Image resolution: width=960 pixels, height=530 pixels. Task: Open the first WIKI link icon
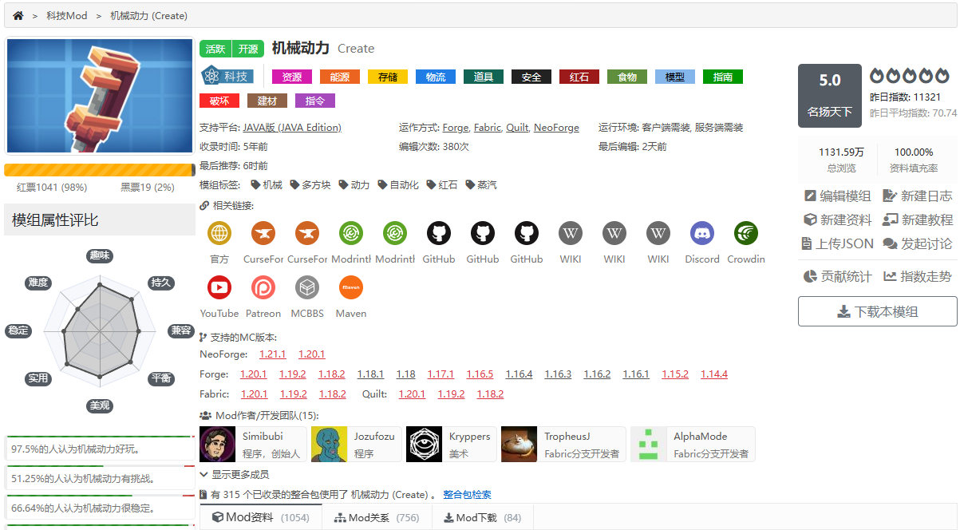[571, 233]
